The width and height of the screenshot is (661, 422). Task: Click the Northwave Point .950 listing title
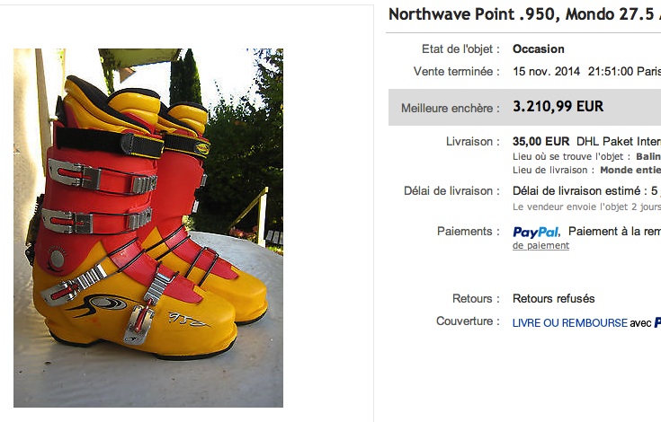coord(524,14)
